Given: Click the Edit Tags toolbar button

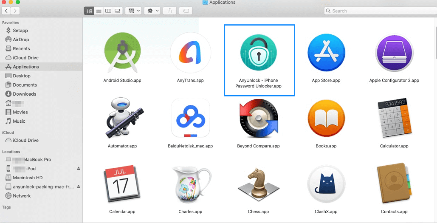Looking at the screenshot, I should pyautogui.click(x=186, y=11).
